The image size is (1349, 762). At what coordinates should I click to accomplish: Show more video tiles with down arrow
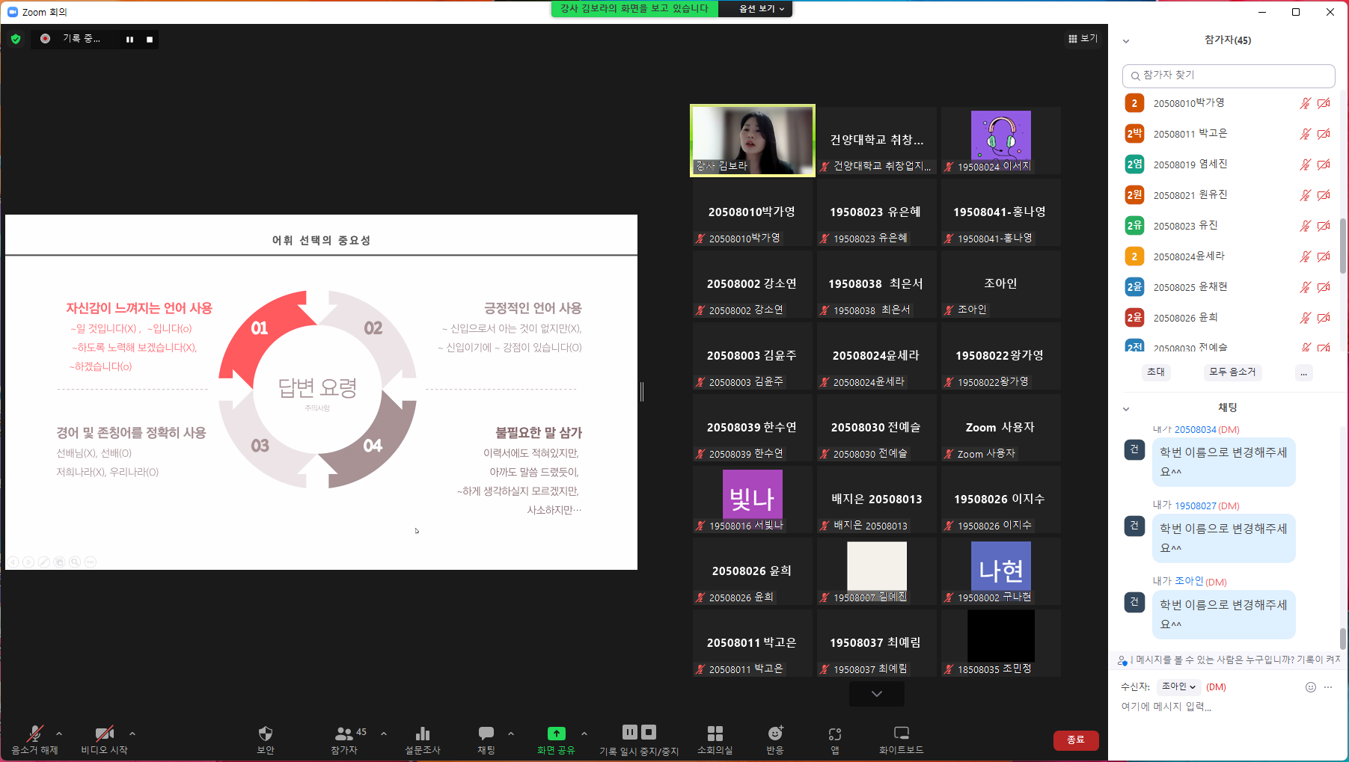click(876, 694)
